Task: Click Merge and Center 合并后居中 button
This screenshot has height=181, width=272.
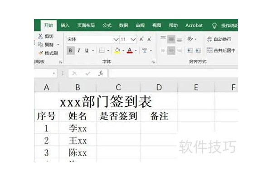Action: [221, 50]
